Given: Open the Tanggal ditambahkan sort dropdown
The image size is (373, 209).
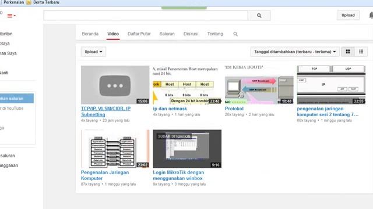Looking at the screenshot, I should click(295, 52).
